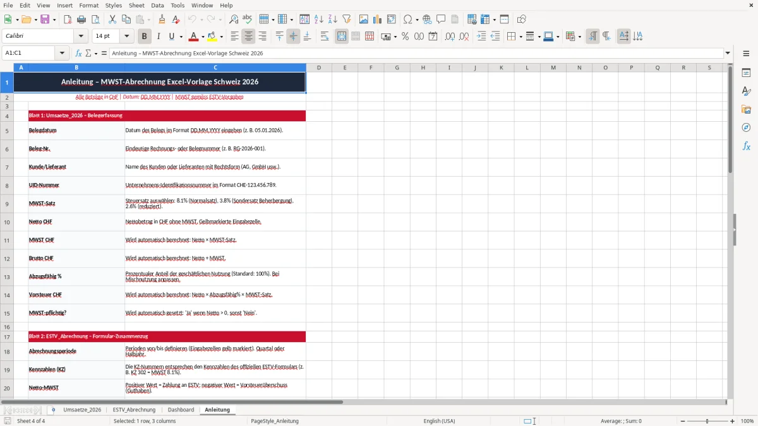This screenshot has width=758, height=426.
Task: Toggle Merge and Center Cells
Action: pyautogui.click(x=342, y=37)
